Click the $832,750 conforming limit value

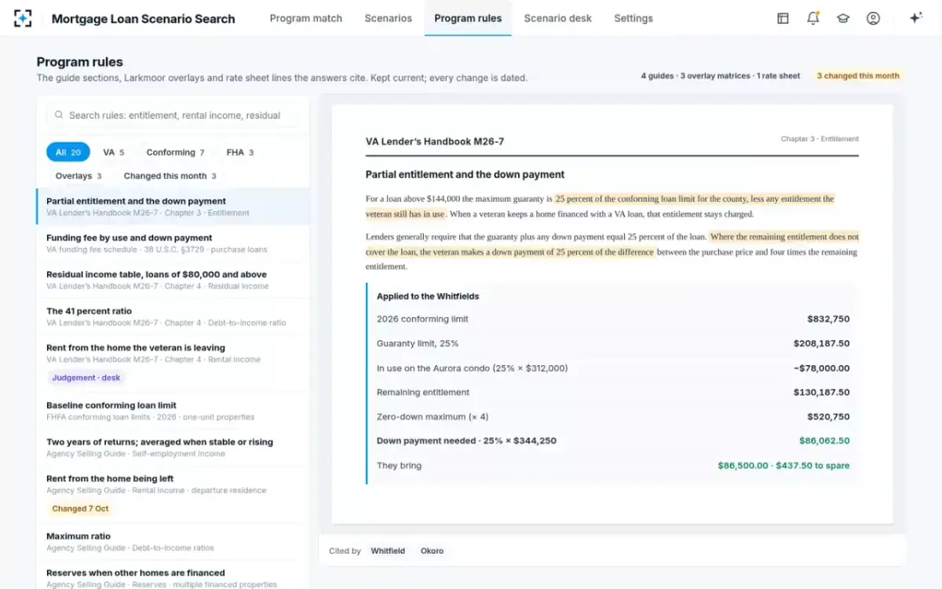coord(828,319)
